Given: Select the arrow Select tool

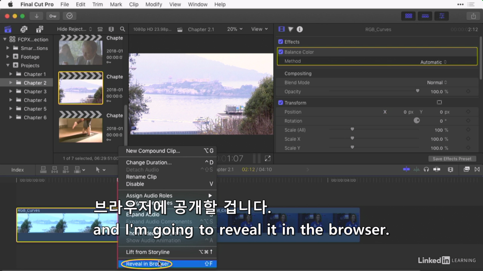Looking at the screenshot, I should coord(98,170).
